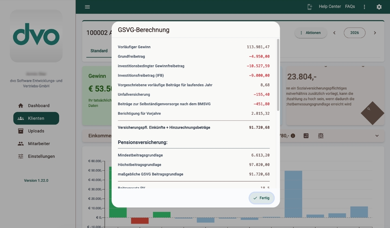Open the hamburger menu icon
Image resolution: width=390 pixels, height=228 pixels.
(x=87, y=7)
